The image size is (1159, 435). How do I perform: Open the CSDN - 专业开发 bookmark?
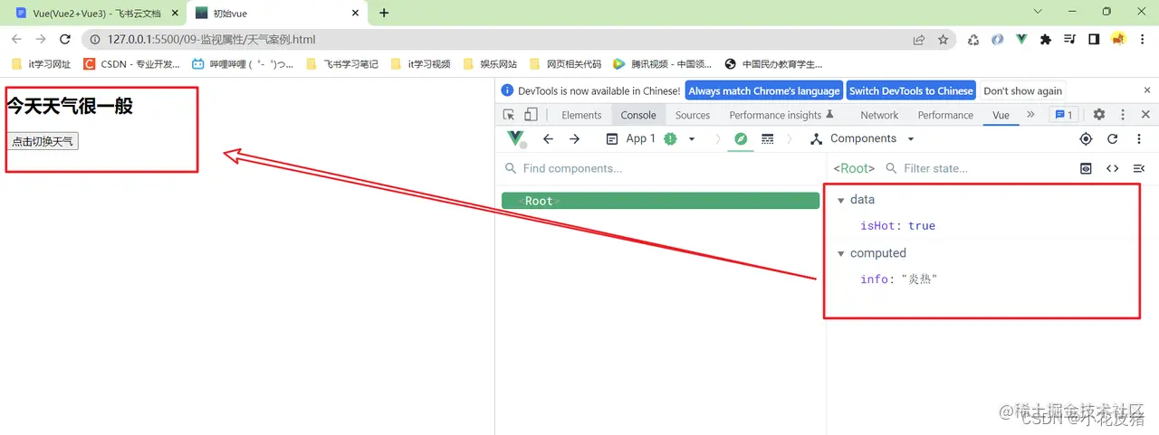[x=131, y=64]
